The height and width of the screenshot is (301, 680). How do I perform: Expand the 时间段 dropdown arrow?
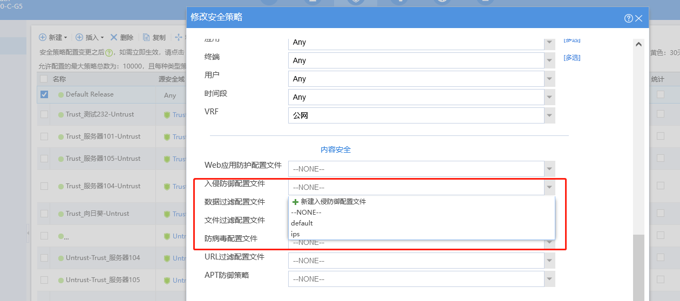click(x=549, y=97)
